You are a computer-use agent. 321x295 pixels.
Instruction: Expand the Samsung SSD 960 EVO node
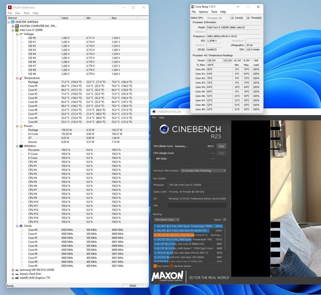(x=13, y=270)
